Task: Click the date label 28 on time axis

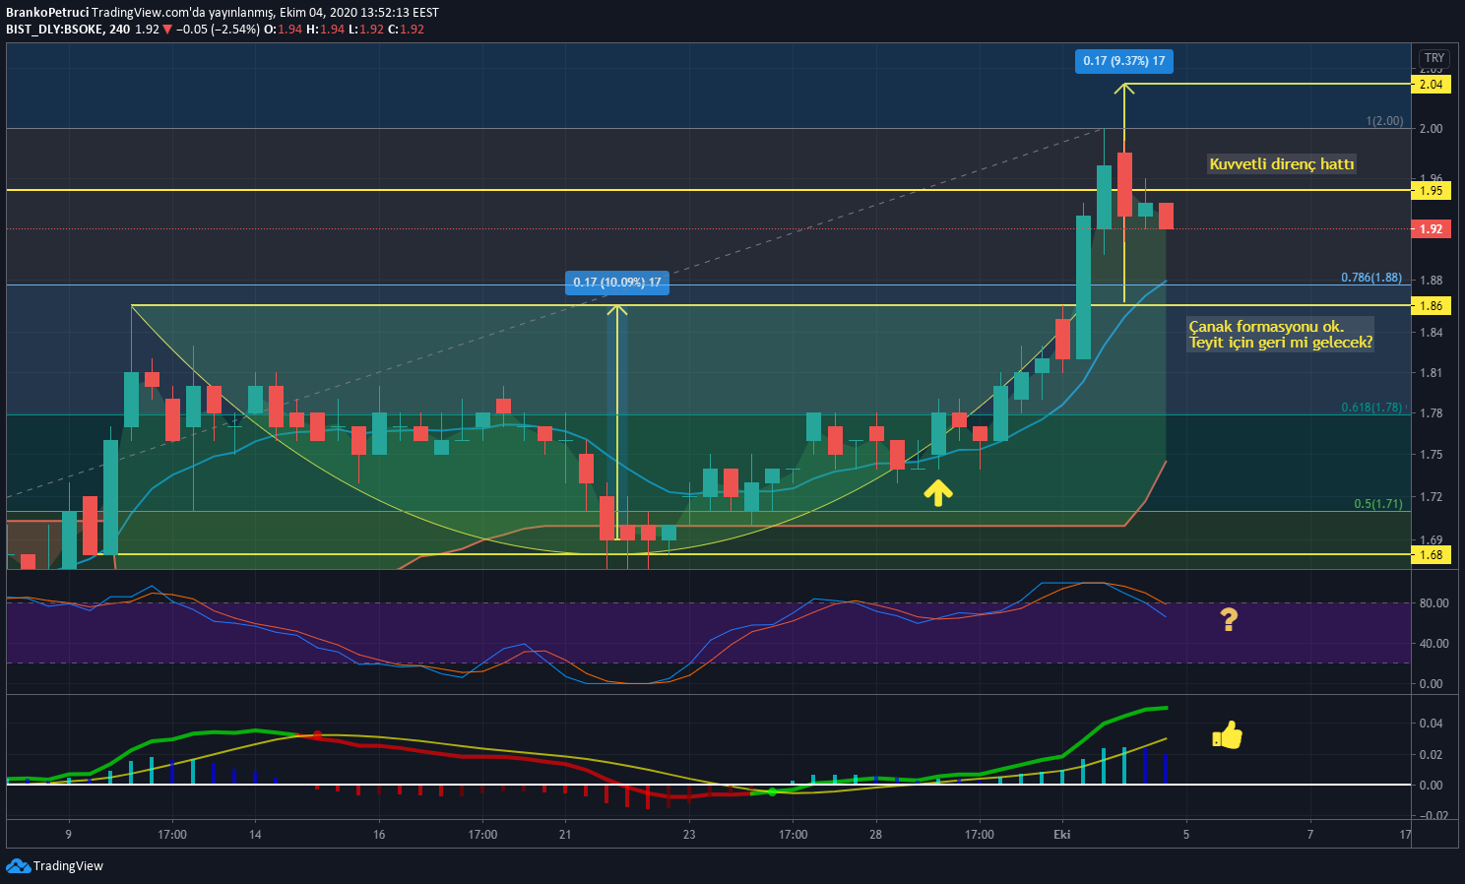Action: point(875,835)
